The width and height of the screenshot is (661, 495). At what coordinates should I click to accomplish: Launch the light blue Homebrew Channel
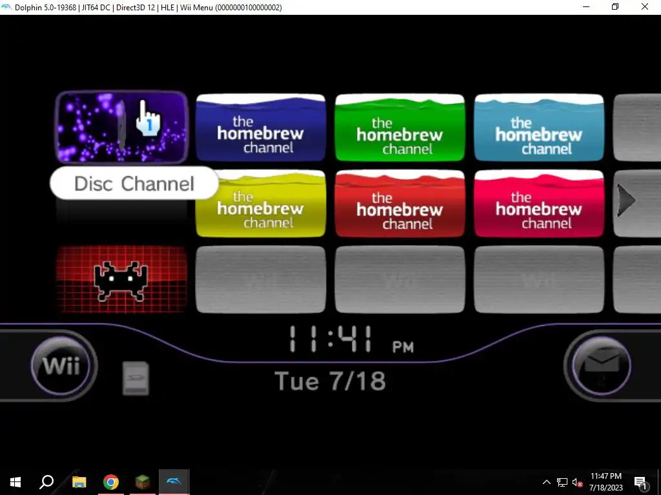539,128
